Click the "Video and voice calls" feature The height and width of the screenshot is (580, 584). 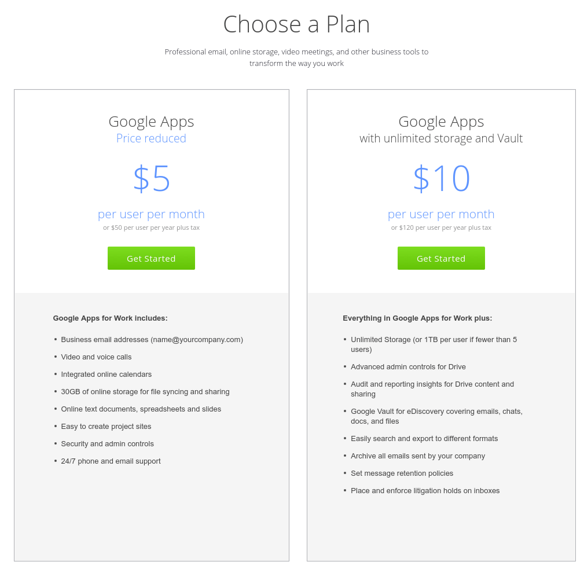[96, 357]
